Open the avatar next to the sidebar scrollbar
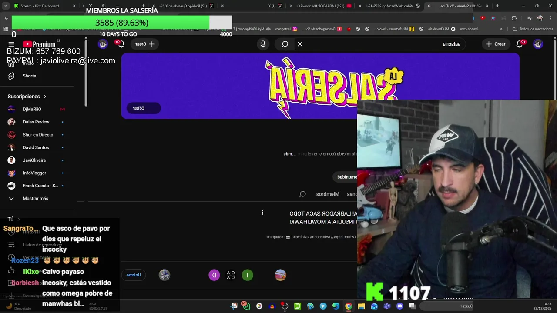Screen dimensions: 557x313 pos(103,44)
